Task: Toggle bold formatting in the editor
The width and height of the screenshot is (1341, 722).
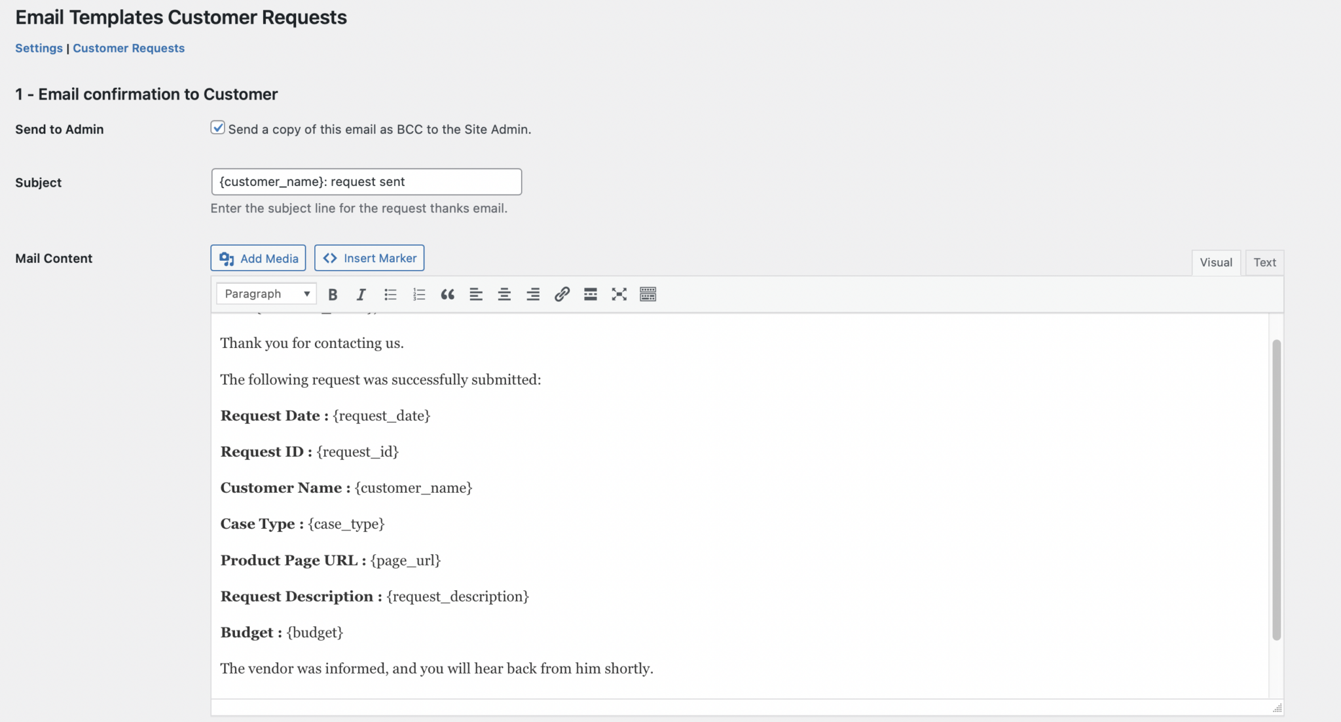Action: (333, 294)
